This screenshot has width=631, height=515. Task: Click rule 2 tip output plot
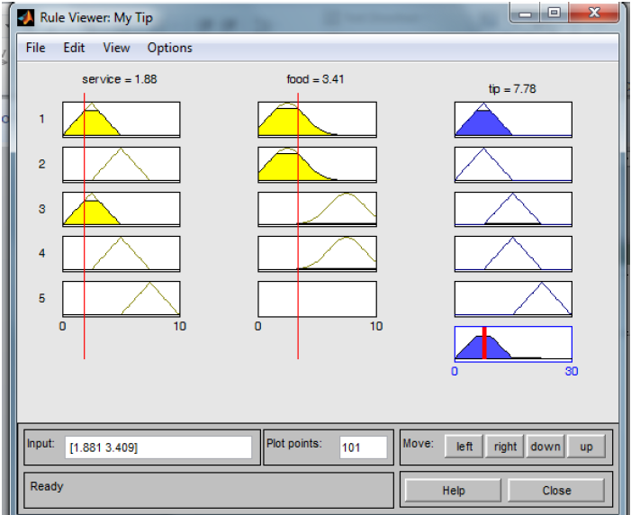(x=513, y=165)
